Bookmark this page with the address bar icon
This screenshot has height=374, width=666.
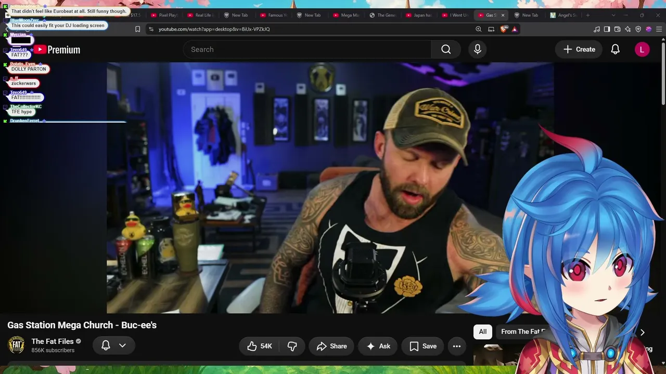[x=137, y=29]
